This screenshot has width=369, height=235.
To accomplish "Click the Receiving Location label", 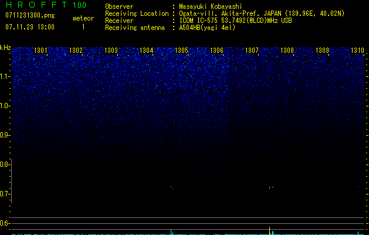I will coord(137,14).
